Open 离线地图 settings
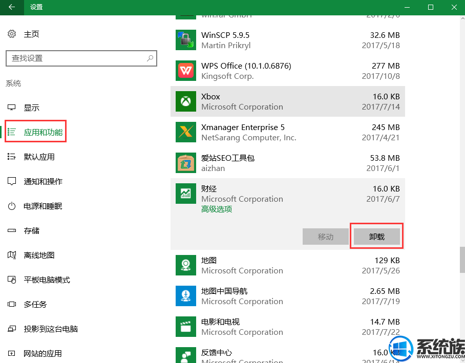The height and width of the screenshot is (363, 465). point(39,255)
